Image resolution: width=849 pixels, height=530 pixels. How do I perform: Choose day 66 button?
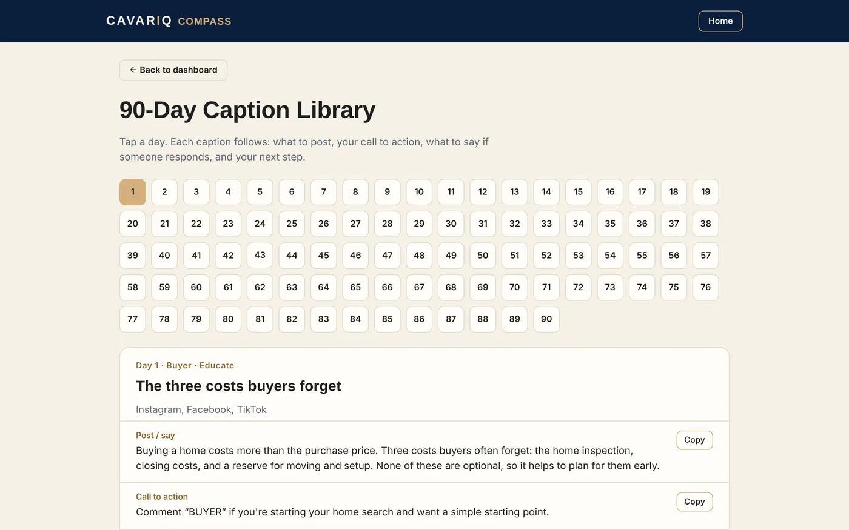(388, 288)
